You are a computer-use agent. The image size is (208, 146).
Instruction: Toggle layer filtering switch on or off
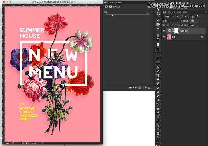pos(197,16)
